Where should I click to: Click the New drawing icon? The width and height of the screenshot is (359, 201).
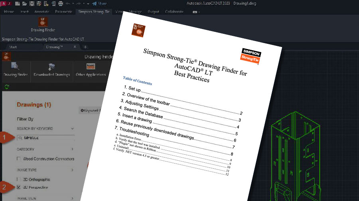(x=18, y=4)
